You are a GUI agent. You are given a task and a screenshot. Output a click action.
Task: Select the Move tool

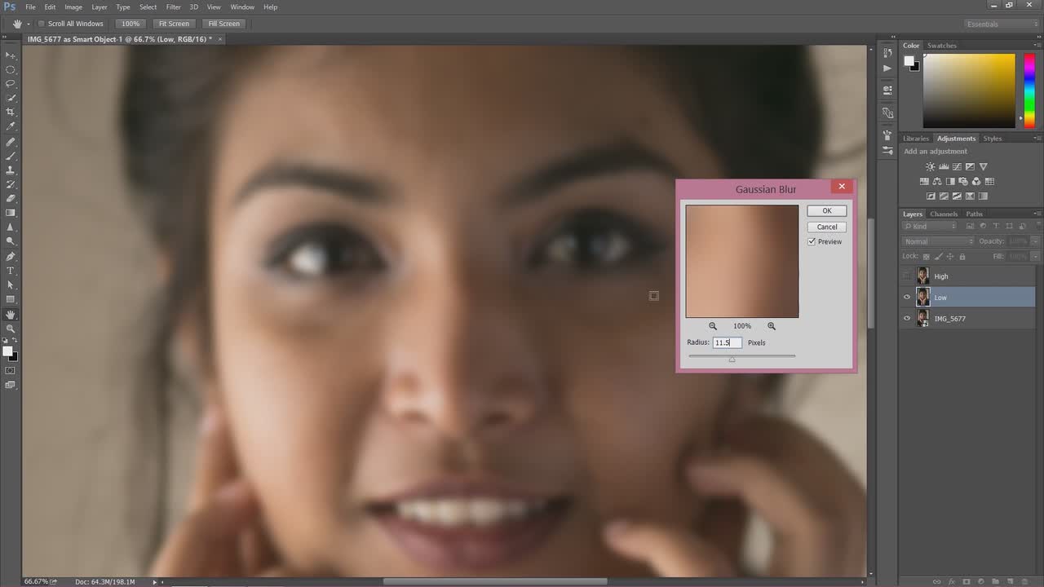pos(11,55)
